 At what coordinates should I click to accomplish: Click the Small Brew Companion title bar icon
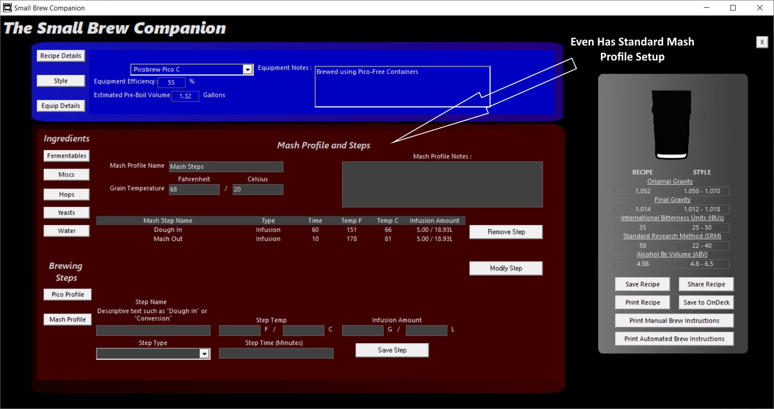7,8
